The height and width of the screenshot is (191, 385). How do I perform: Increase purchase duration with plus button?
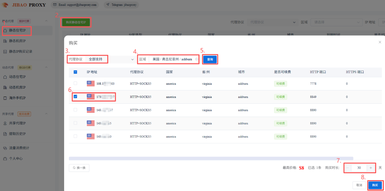(x=371, y=168)
